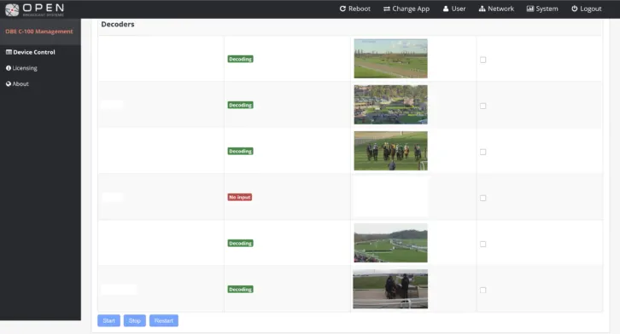Tick the checkbox for the two people decoder

tap(483, 290)
